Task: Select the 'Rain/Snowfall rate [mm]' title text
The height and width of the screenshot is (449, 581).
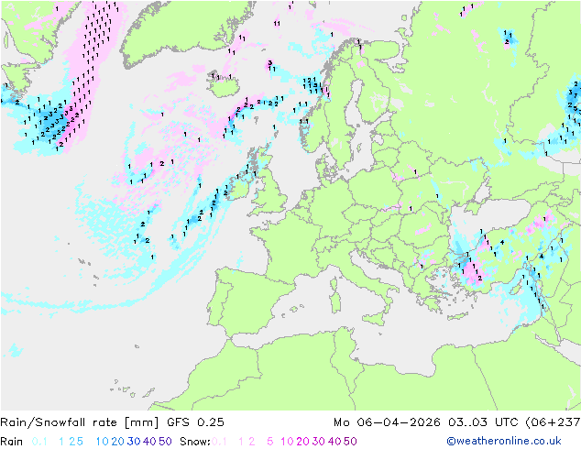Action: [80, 422]
